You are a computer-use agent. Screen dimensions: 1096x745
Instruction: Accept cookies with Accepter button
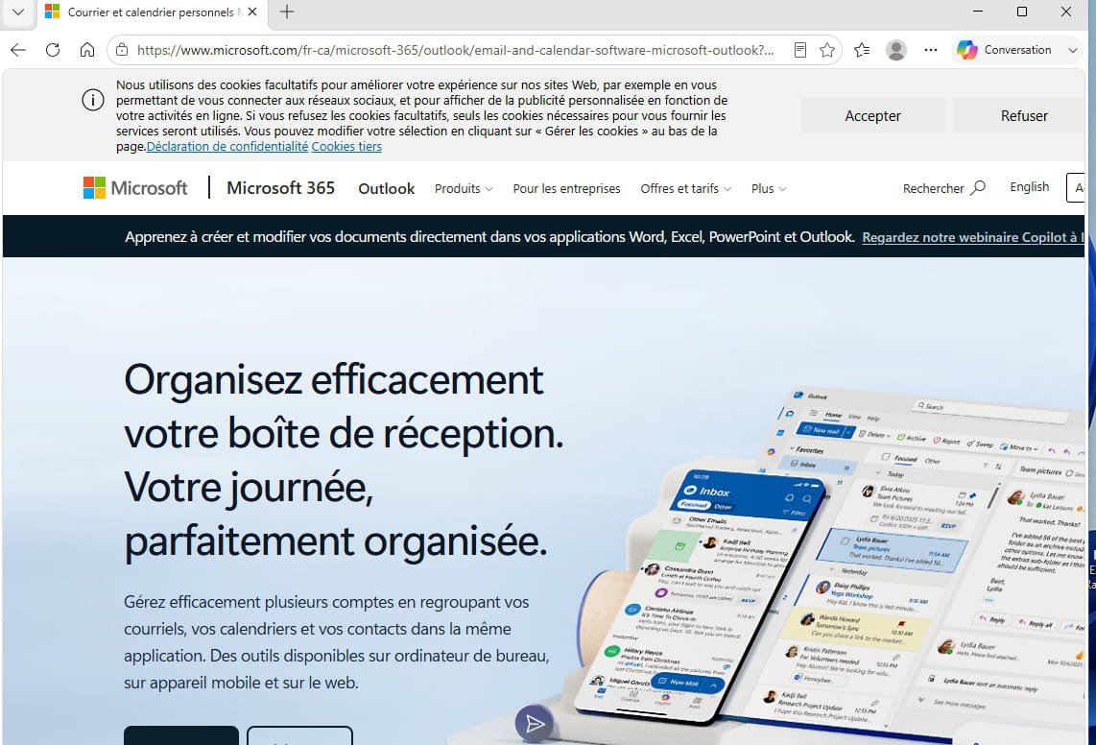coord(872,115)
